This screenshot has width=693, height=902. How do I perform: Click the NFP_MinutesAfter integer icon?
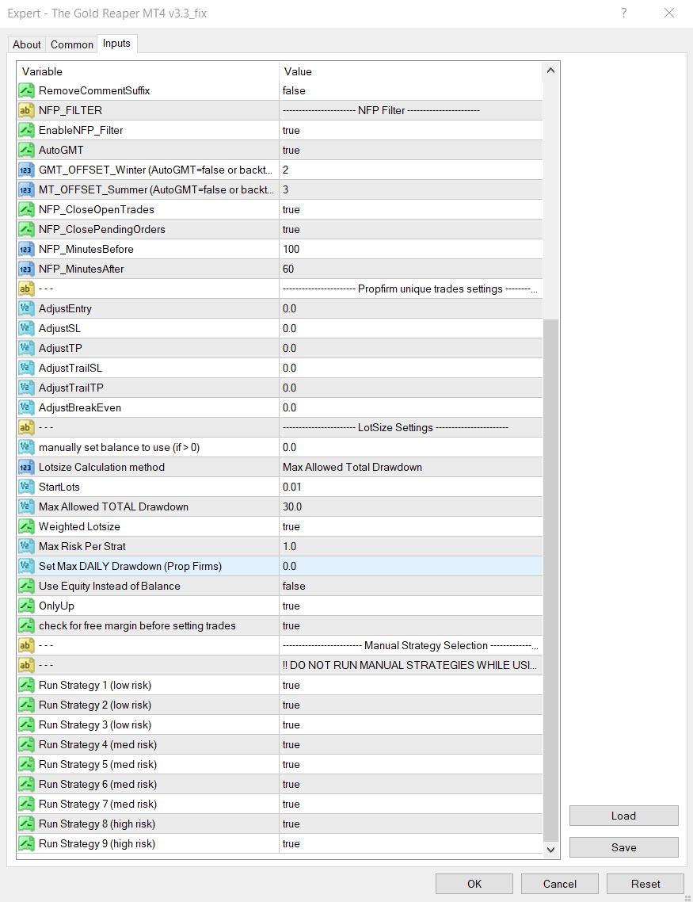click(x=26, y=269)
